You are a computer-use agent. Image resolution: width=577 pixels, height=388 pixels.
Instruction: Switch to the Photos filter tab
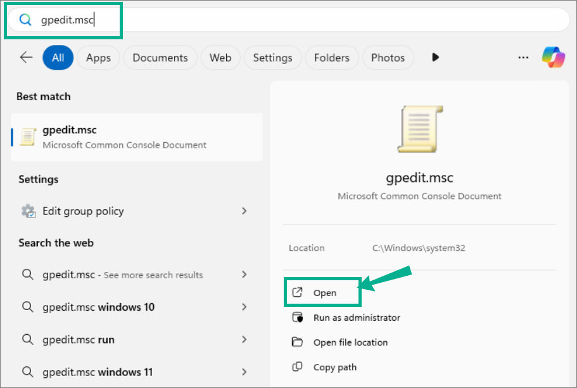coord(388,58)
